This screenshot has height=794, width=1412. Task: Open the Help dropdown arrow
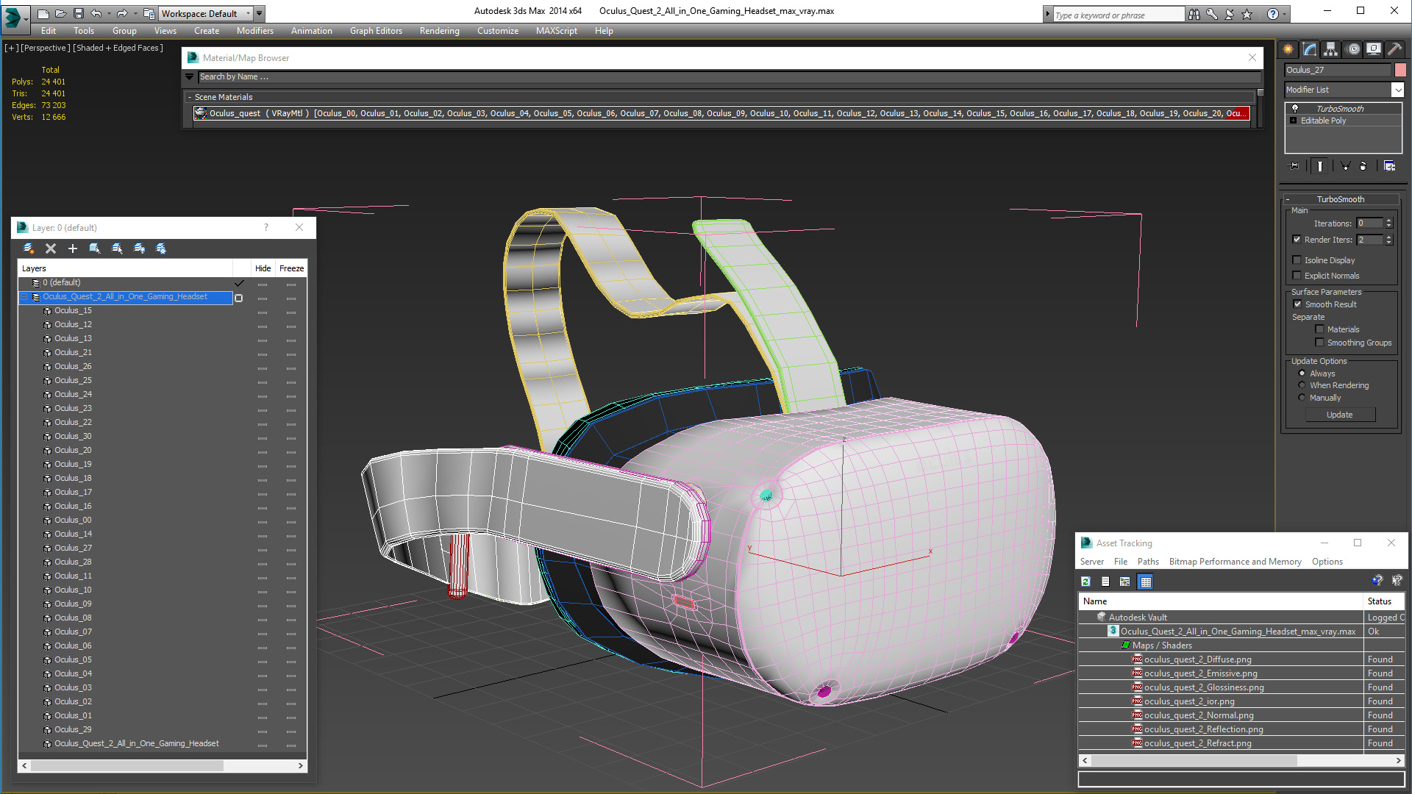tap(1284, 14)
